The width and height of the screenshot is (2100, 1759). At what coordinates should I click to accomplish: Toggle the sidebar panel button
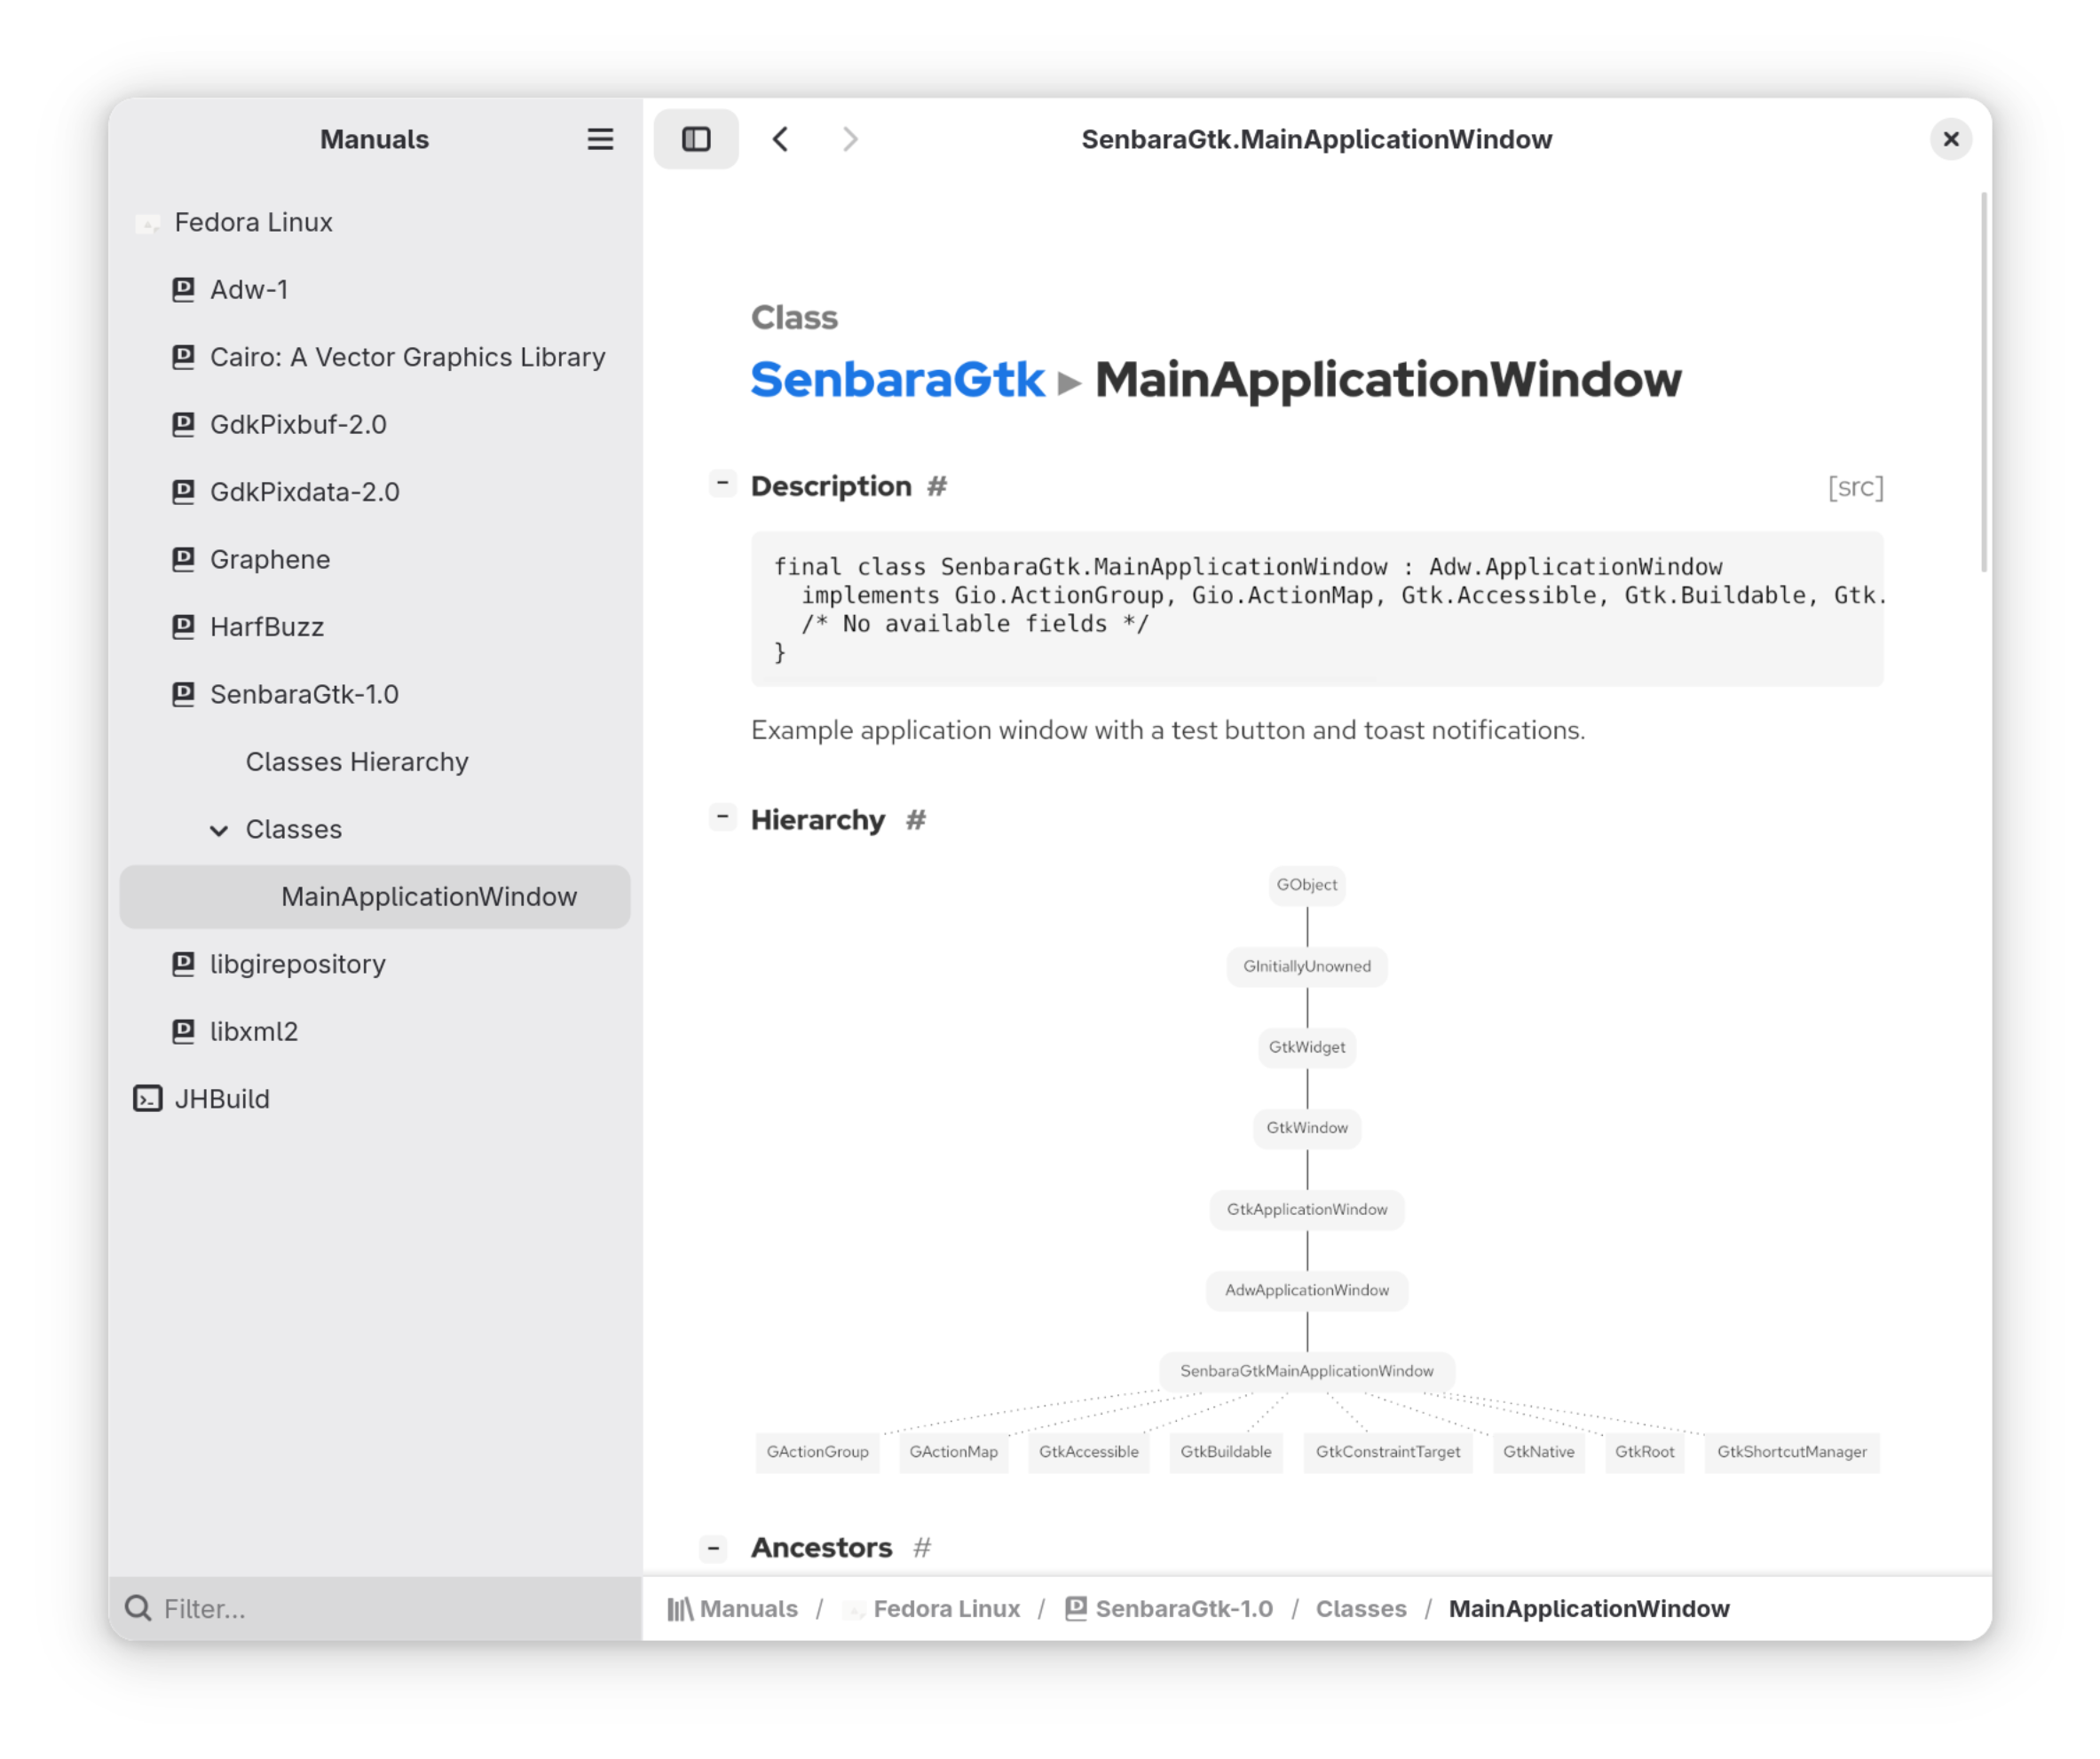click(x=696, y=139)
